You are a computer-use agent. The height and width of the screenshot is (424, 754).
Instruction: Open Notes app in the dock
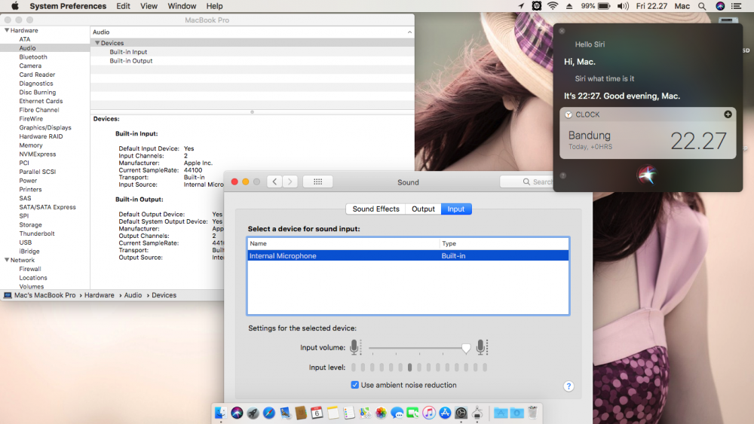tap(333, 413)
